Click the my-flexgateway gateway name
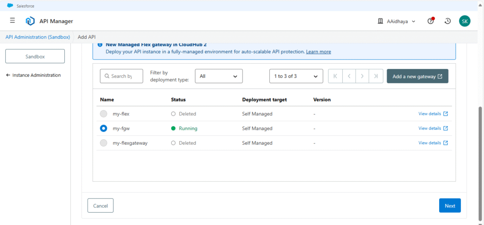Image resolution: width=484 pixels, height=225 pixels. [x=130, y=143]
